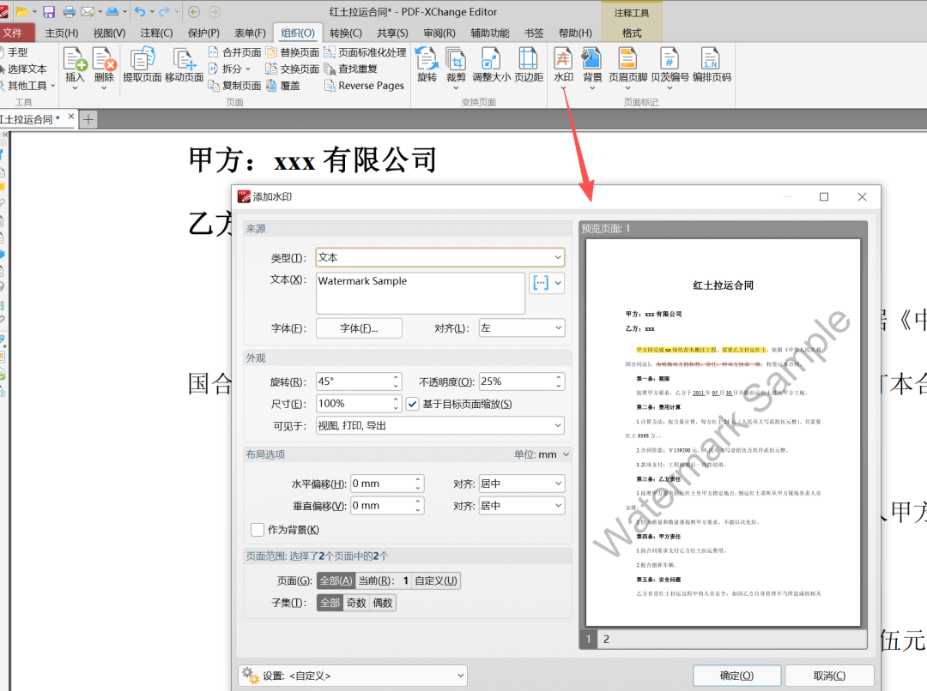Increase the 旋转 angle with the up arrow
927x691 pixels.
pos(396,377)
